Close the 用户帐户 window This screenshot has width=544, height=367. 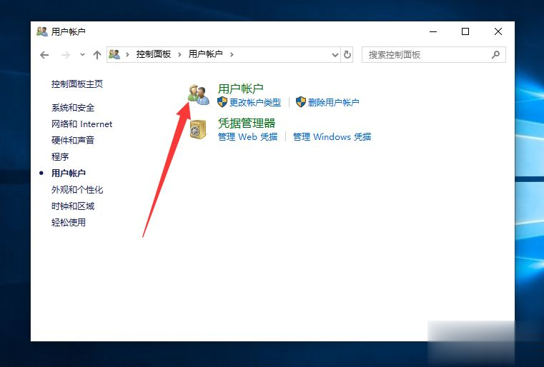498,31
